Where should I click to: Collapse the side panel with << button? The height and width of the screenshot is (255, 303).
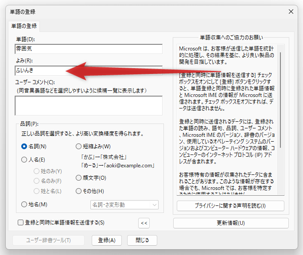(144, 223)
